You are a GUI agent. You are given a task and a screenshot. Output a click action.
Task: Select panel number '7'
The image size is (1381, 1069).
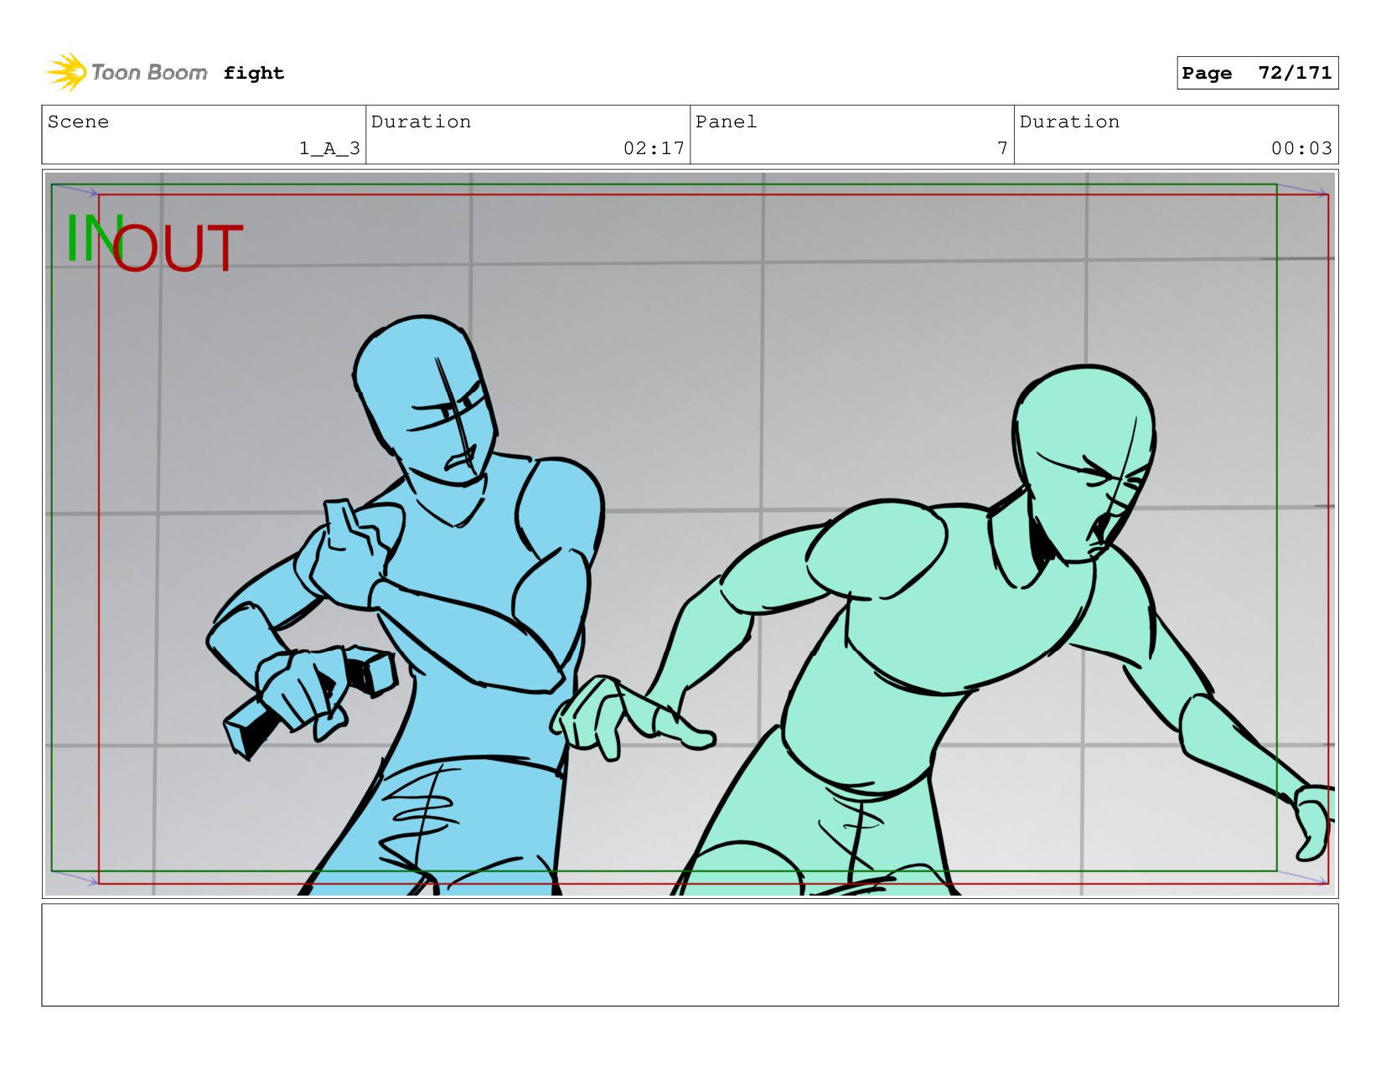click(1002, 148)
